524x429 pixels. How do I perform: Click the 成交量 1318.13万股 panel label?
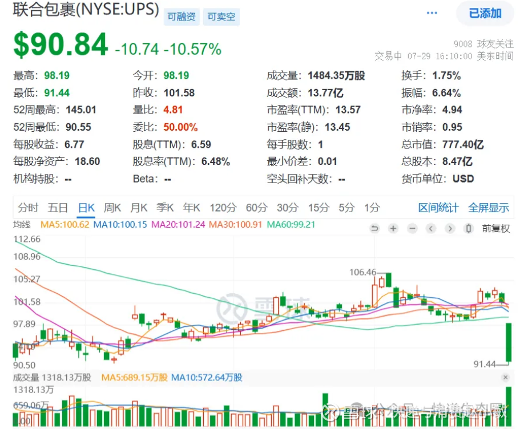click(52, 378)
